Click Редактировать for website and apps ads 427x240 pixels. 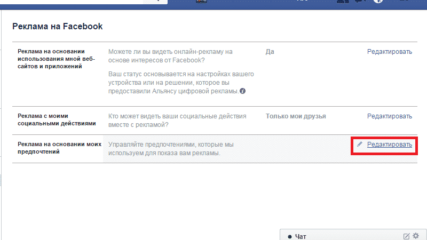coord(390,52)
